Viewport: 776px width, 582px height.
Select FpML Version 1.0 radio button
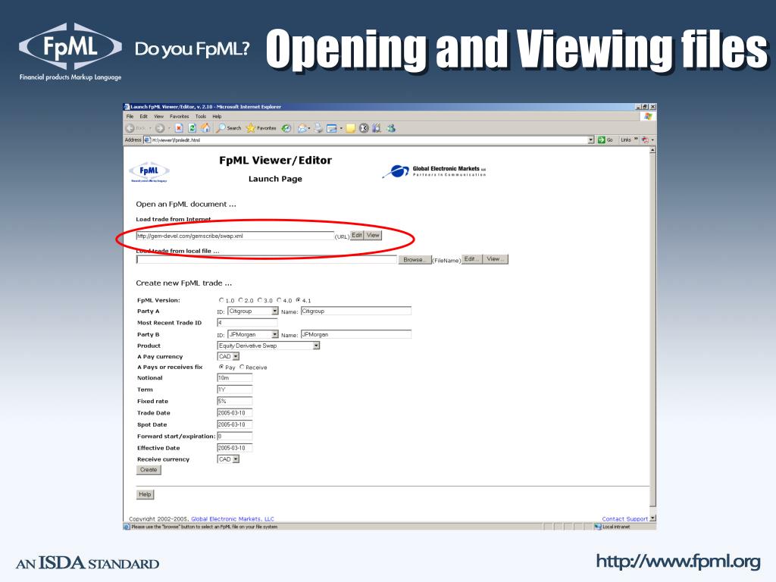point(221,300)
